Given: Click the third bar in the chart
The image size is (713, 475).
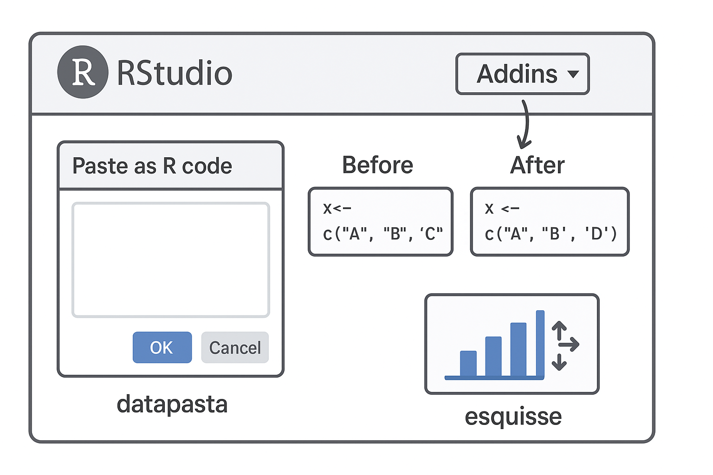Looking at the screenshot, I should 519,349.
